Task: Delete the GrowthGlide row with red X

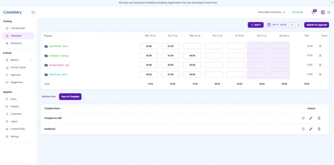Action: coord(320,46)
